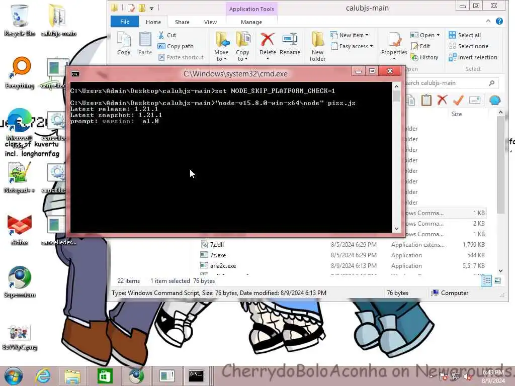Click the red X Delete icon in the ribbon

[268, 39]
